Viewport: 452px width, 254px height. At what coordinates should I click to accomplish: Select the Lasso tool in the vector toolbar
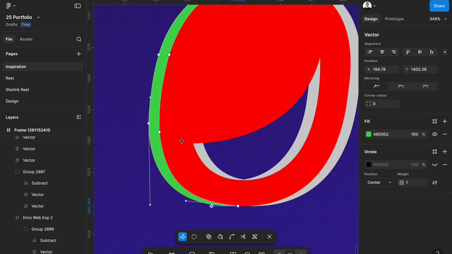click(194, 237)
